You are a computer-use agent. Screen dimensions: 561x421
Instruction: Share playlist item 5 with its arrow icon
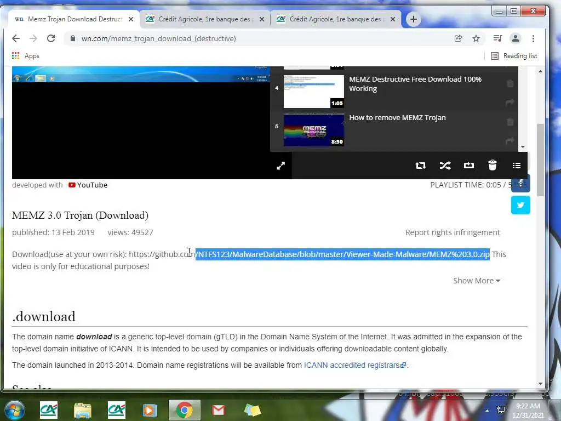tap(510, 141)
